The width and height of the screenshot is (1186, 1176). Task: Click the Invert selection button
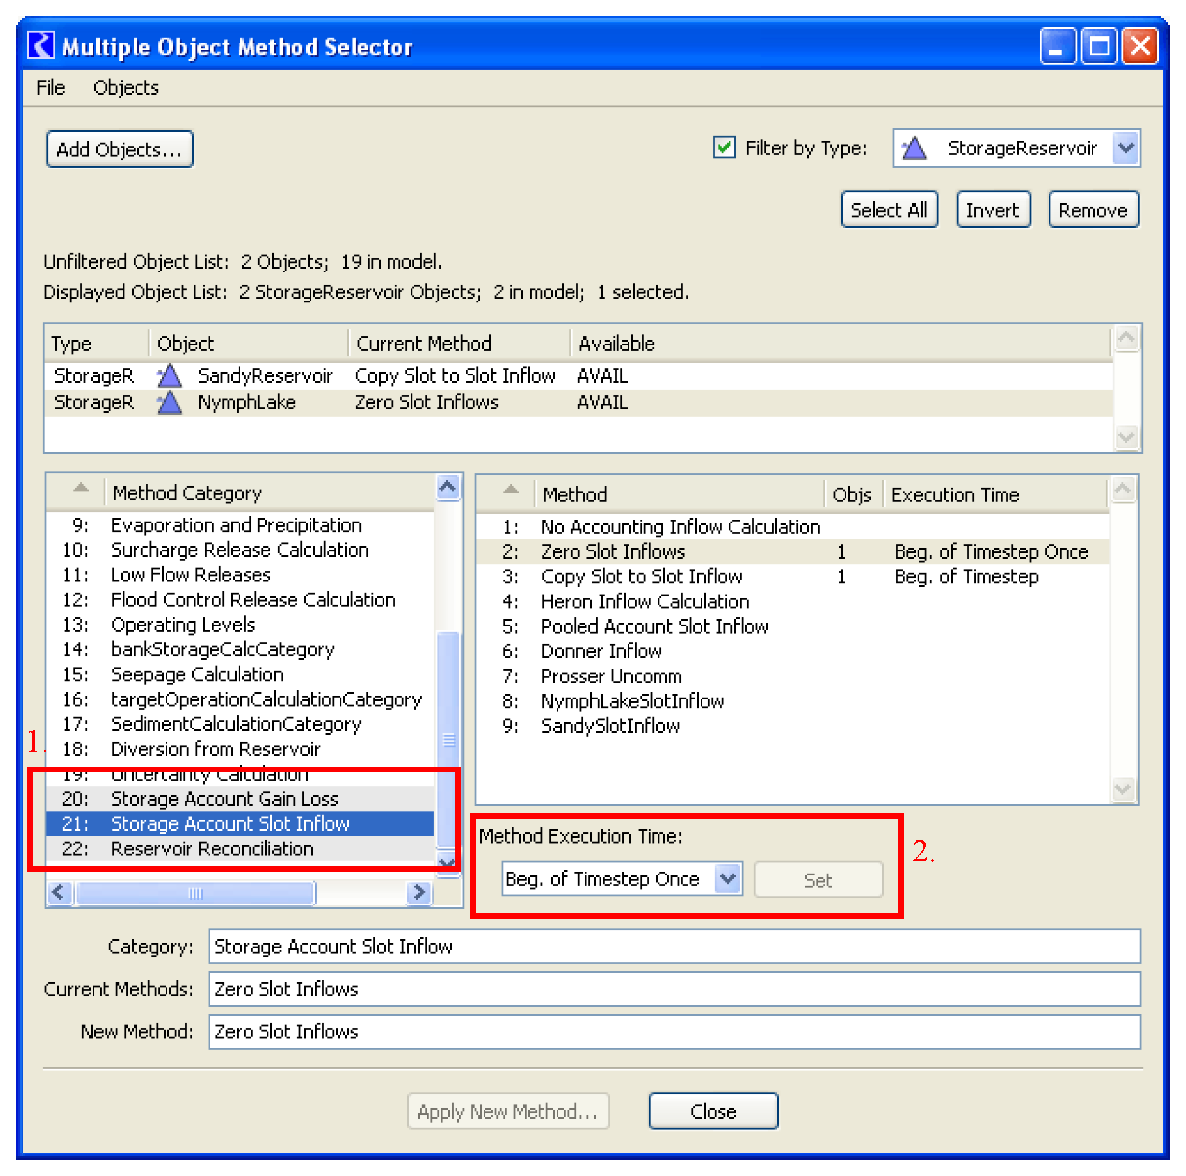(x=992, y=210)
